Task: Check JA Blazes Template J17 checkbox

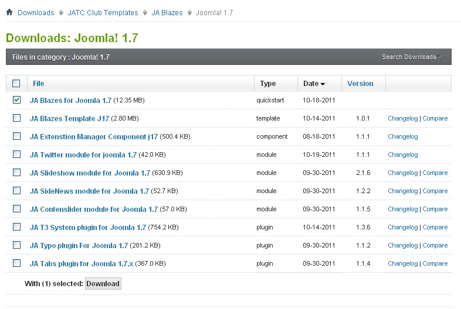Action: pos(17,118)
